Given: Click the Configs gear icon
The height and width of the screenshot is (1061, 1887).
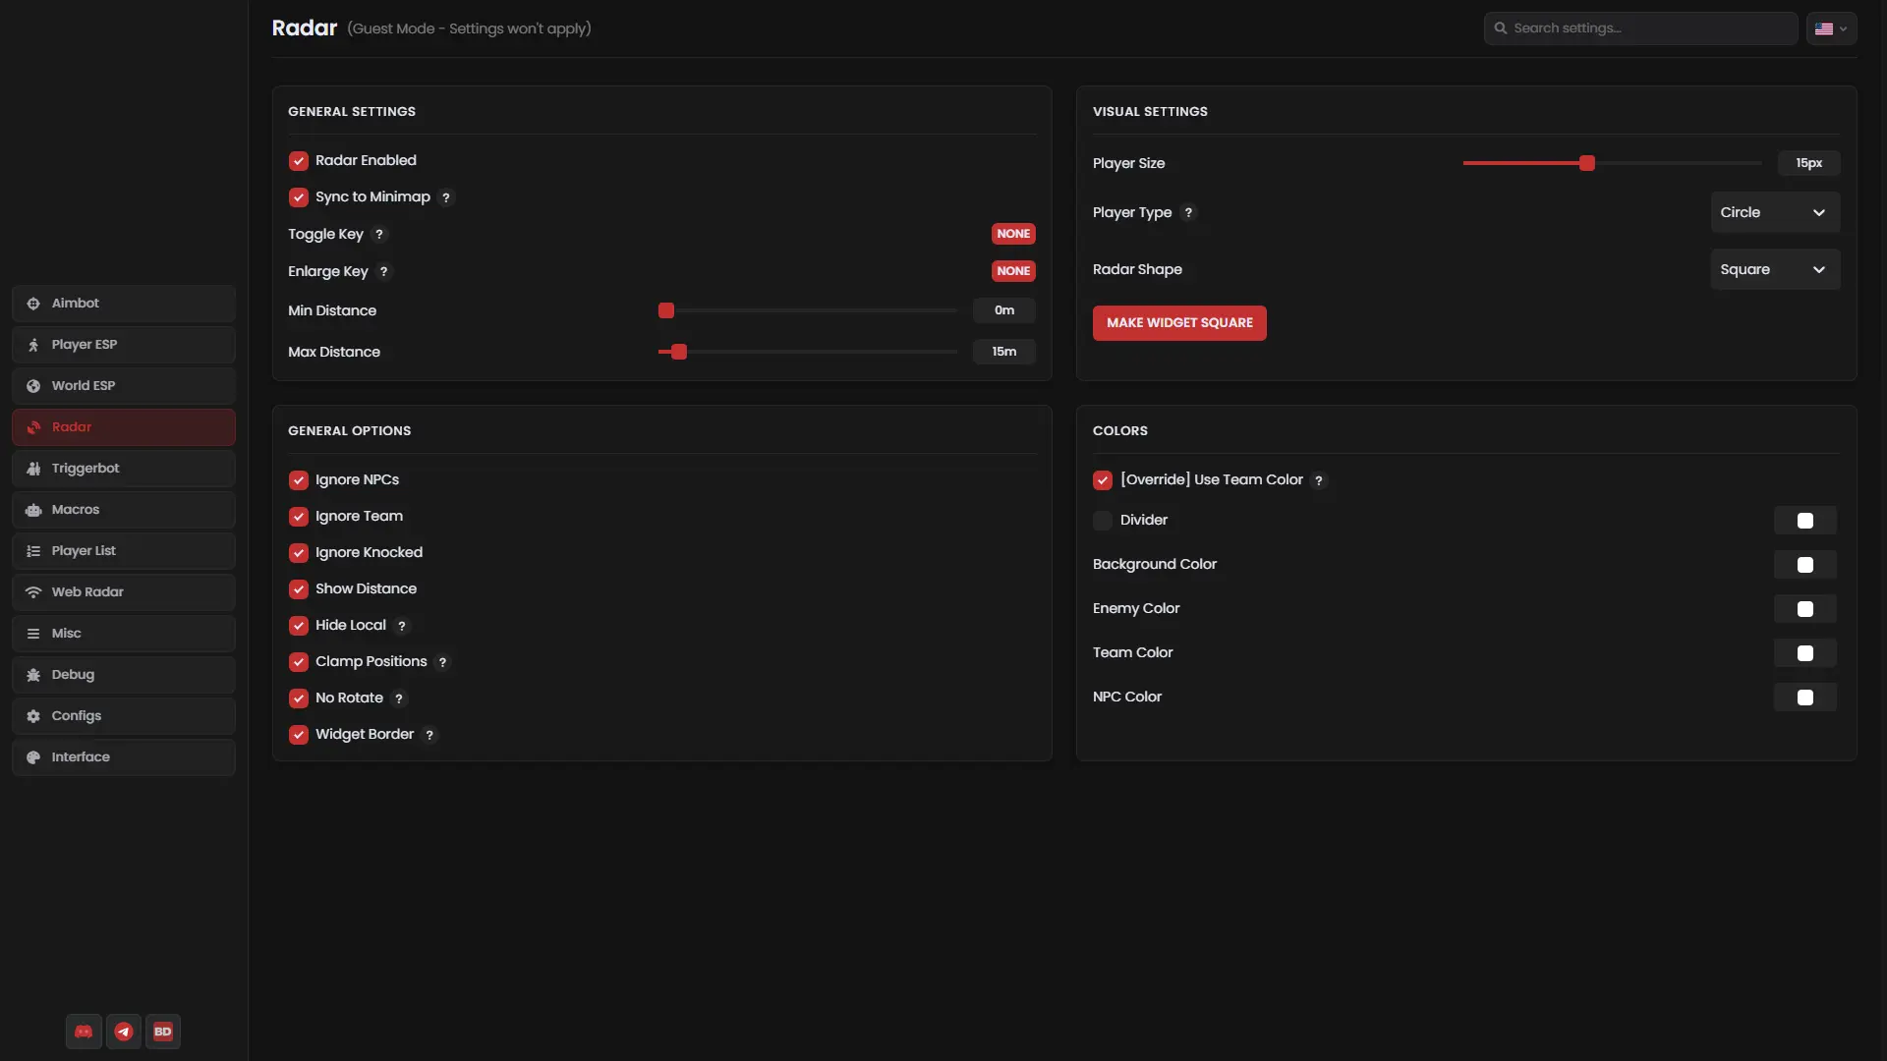Looking at the screenshot, I should 33,716.
